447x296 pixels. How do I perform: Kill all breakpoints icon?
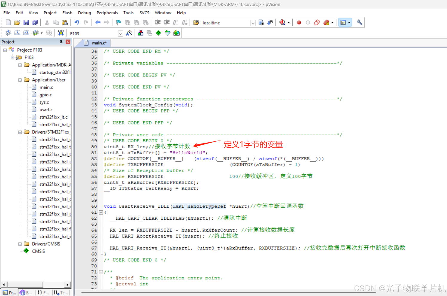(x=326, y=23)
